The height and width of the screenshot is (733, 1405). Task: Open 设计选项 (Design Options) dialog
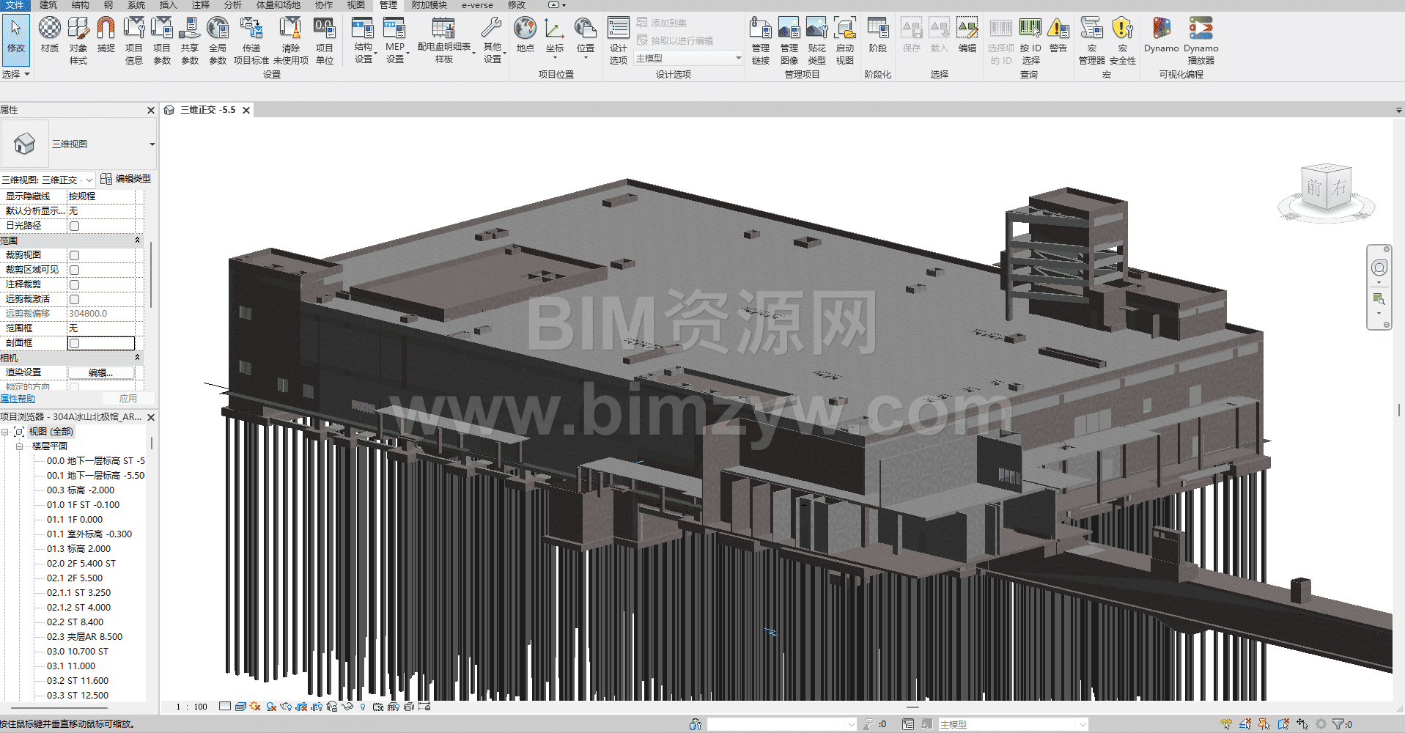619,40
